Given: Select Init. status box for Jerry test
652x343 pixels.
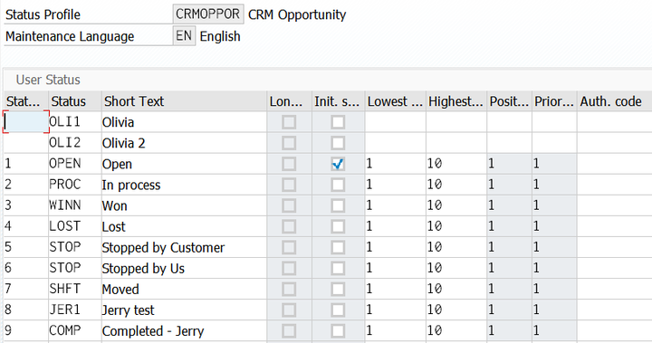Looking at the screenshot, I should click(x=338, y=310).
